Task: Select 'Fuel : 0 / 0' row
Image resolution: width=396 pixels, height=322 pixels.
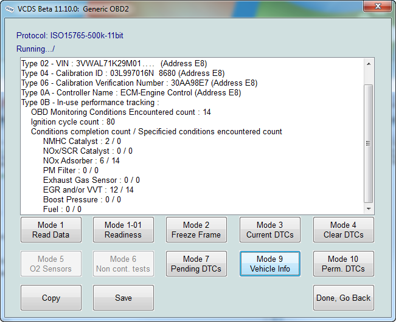Action: click(62, 209)
